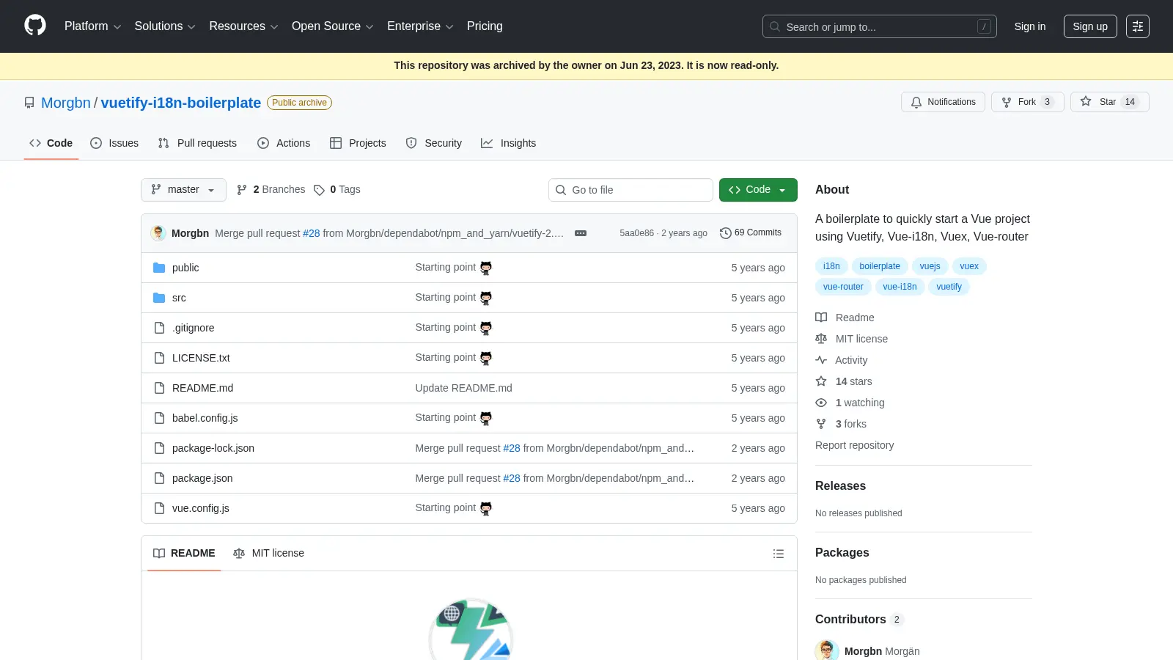Expand the Open Source menu

tap(333, 26)
